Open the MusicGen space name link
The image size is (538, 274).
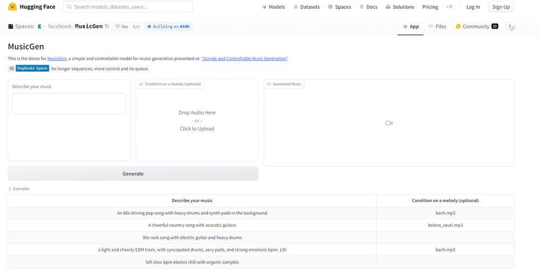click(x=89, y=26)
